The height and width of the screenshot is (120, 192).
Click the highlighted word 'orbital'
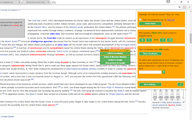pos(88,94)
